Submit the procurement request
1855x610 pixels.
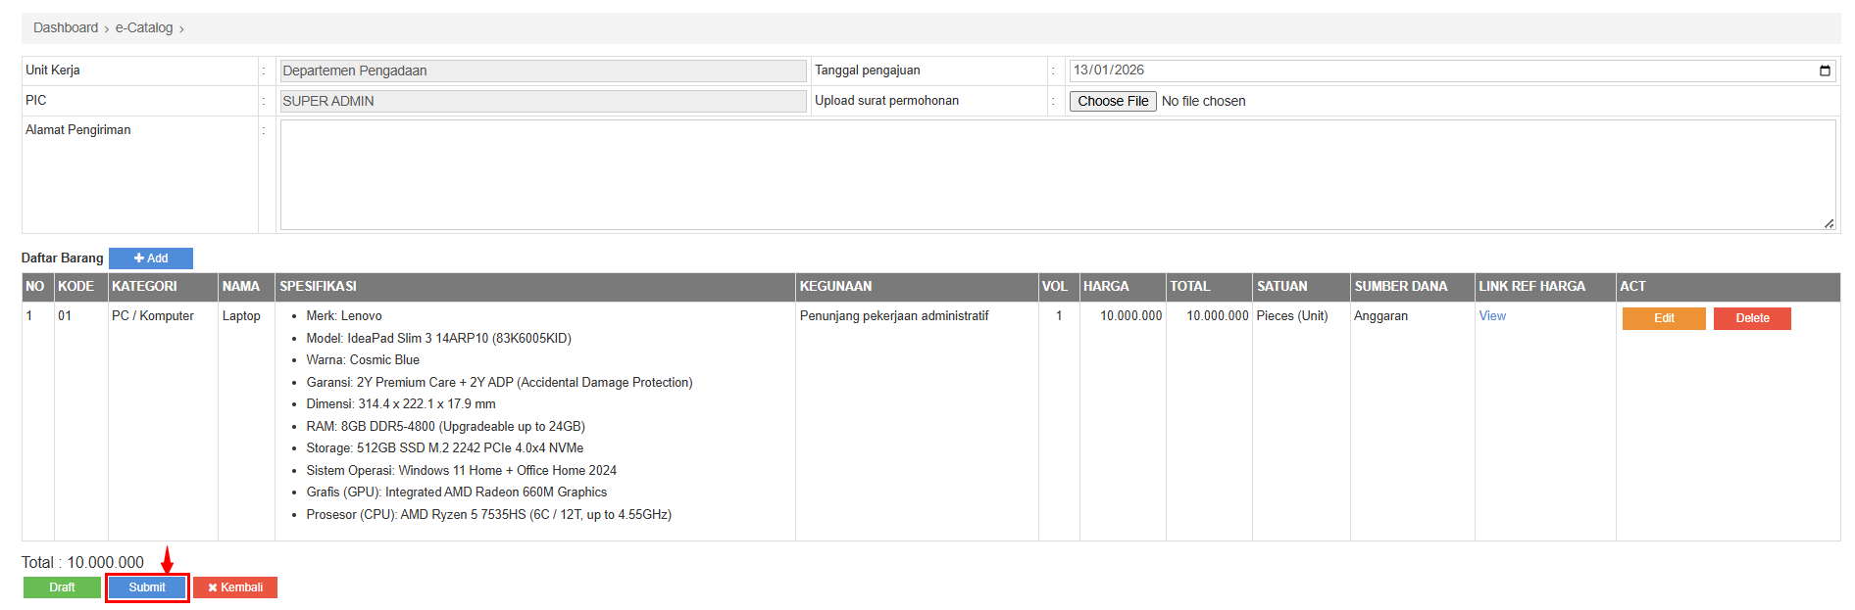point(147,587)
